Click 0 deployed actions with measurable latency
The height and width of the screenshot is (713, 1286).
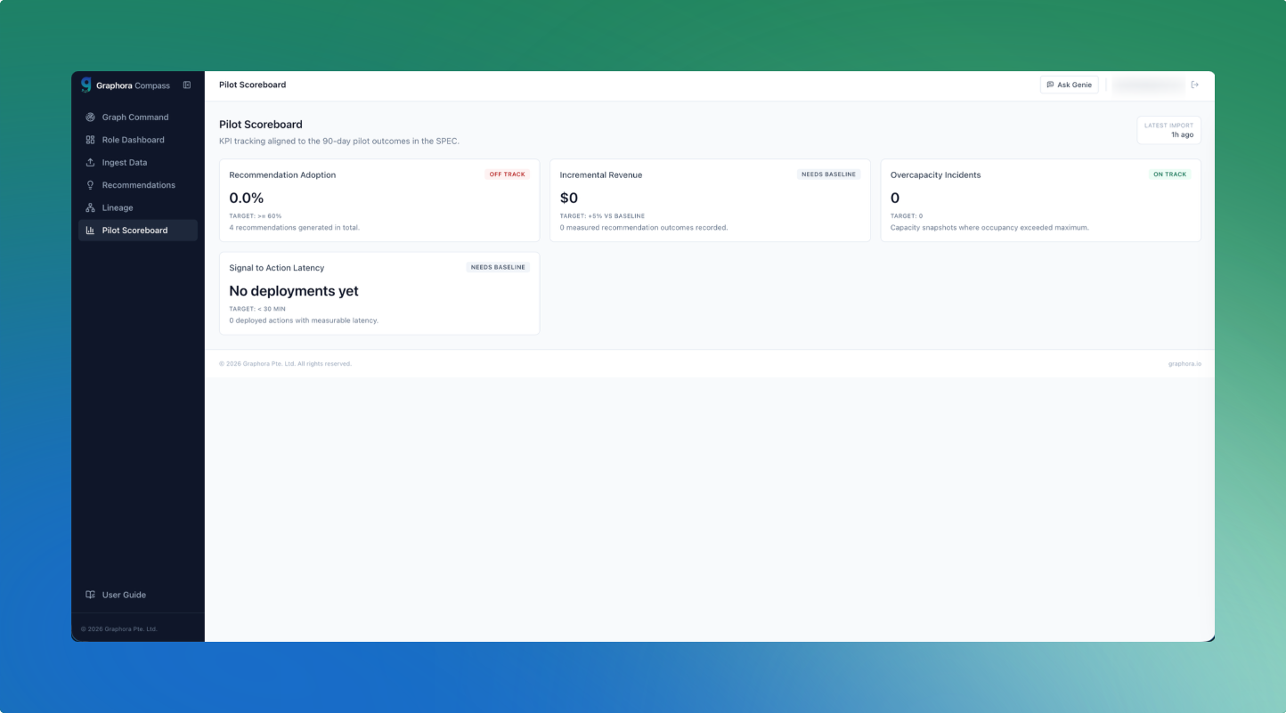click(304, 320)
